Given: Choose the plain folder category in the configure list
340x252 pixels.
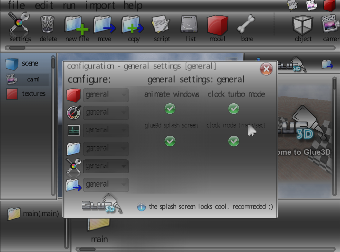Looking at the screenshot, I should click(74, 149).
